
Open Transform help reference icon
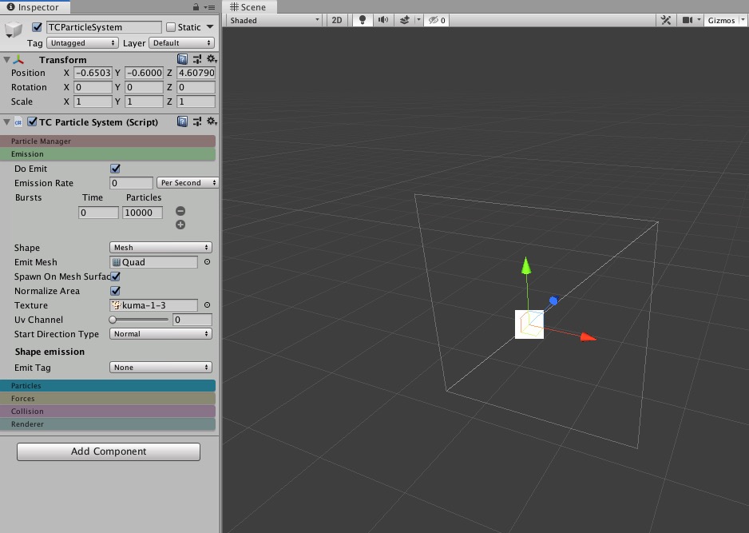click(x=183, y=59)
